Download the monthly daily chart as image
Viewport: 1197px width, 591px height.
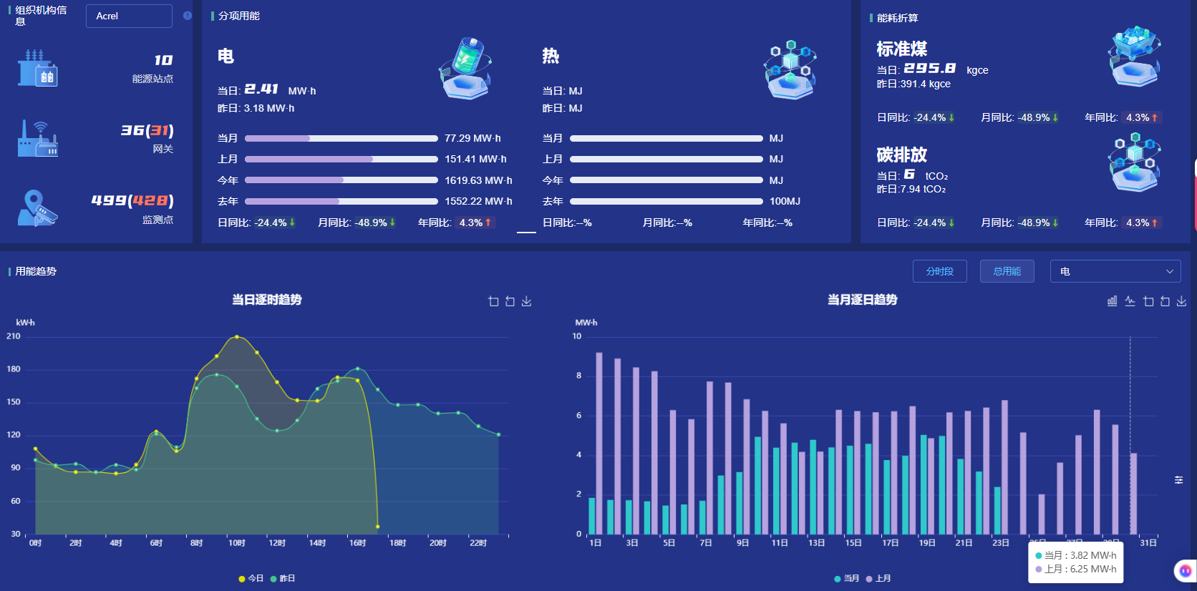[1181, 301]
